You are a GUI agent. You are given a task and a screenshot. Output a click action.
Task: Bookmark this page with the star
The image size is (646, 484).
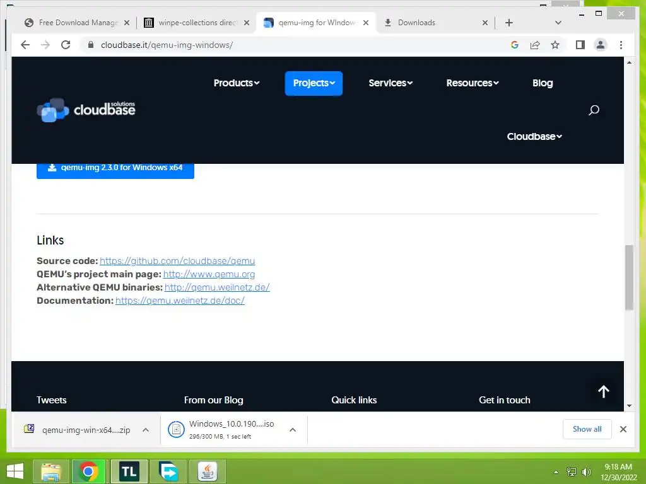(555, 45)
